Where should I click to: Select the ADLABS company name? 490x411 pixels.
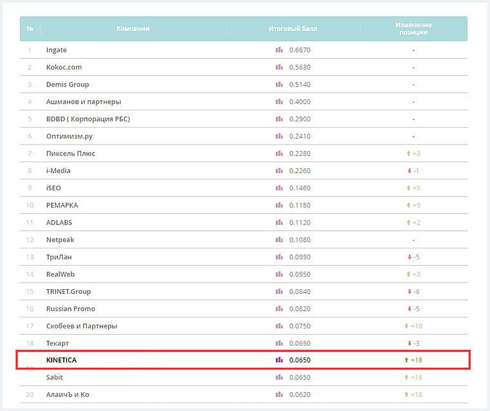[x=59, y=222]
